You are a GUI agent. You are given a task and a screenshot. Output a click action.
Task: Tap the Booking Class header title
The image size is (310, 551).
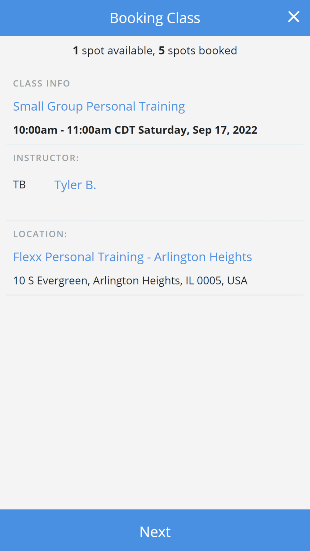tap(155, 18)
